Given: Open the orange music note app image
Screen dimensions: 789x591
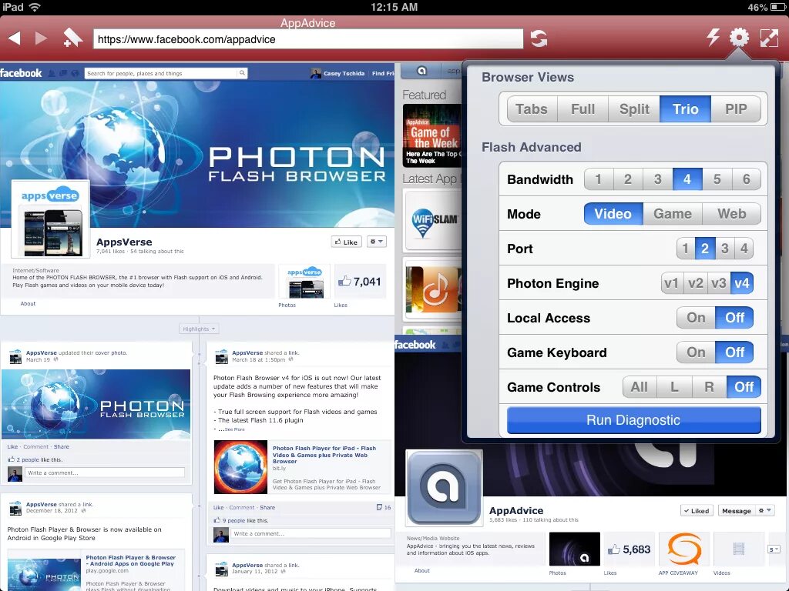Looking at the screenshot, I should point(434,289).
